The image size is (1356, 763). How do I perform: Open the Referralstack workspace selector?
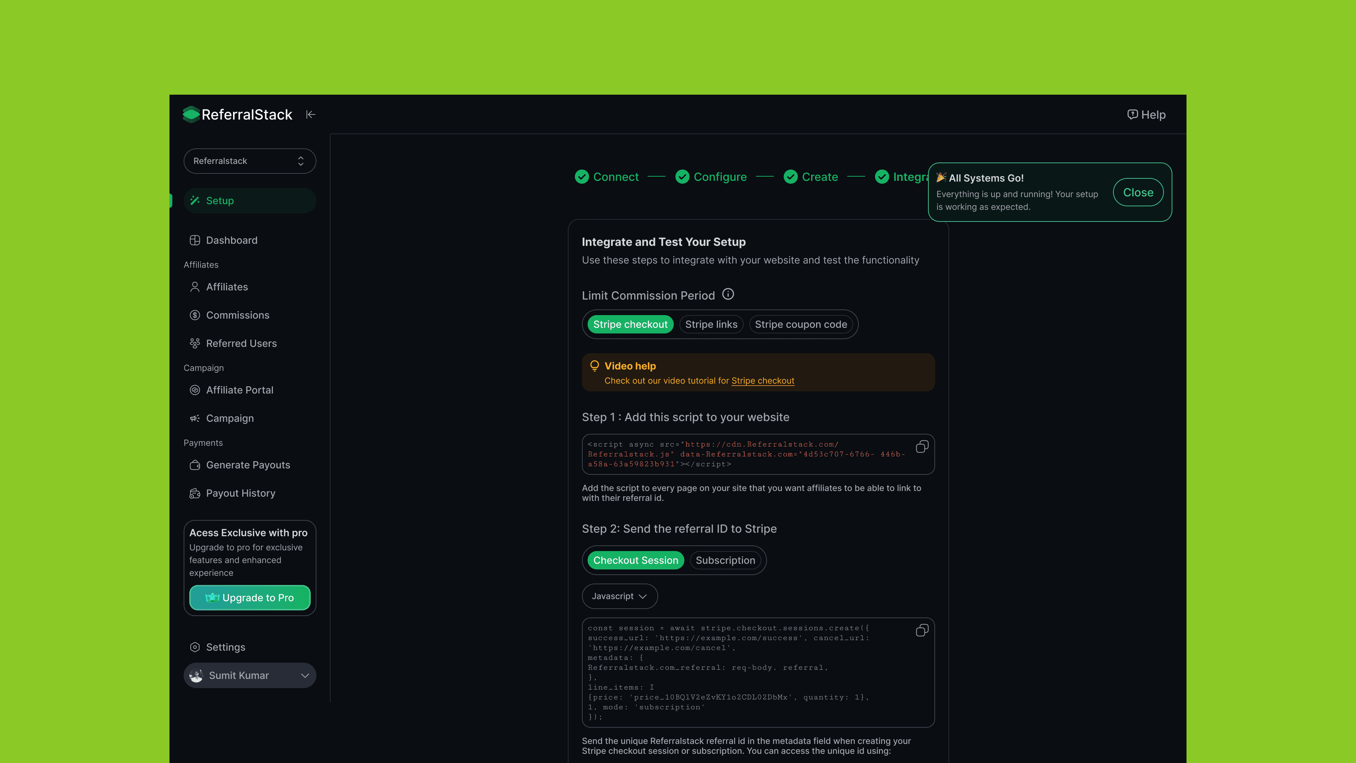[x=250, y=161]
